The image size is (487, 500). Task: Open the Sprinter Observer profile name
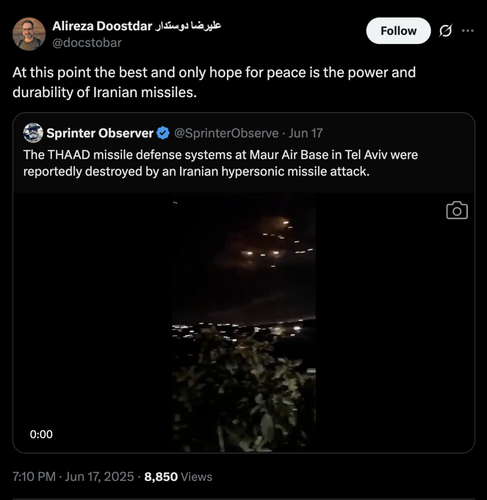(x=100, y=133)
